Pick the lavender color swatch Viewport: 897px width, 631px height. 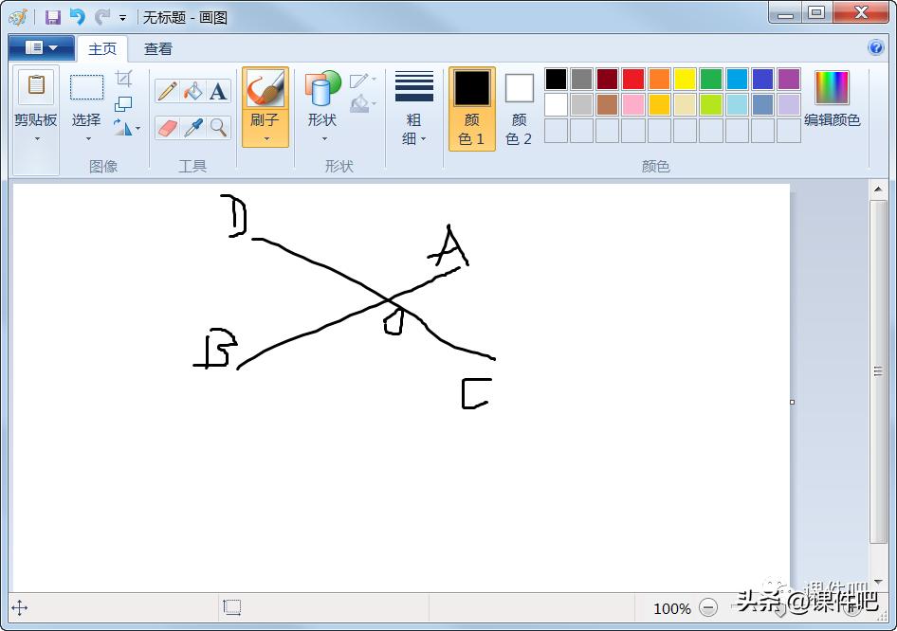(789, 104)
